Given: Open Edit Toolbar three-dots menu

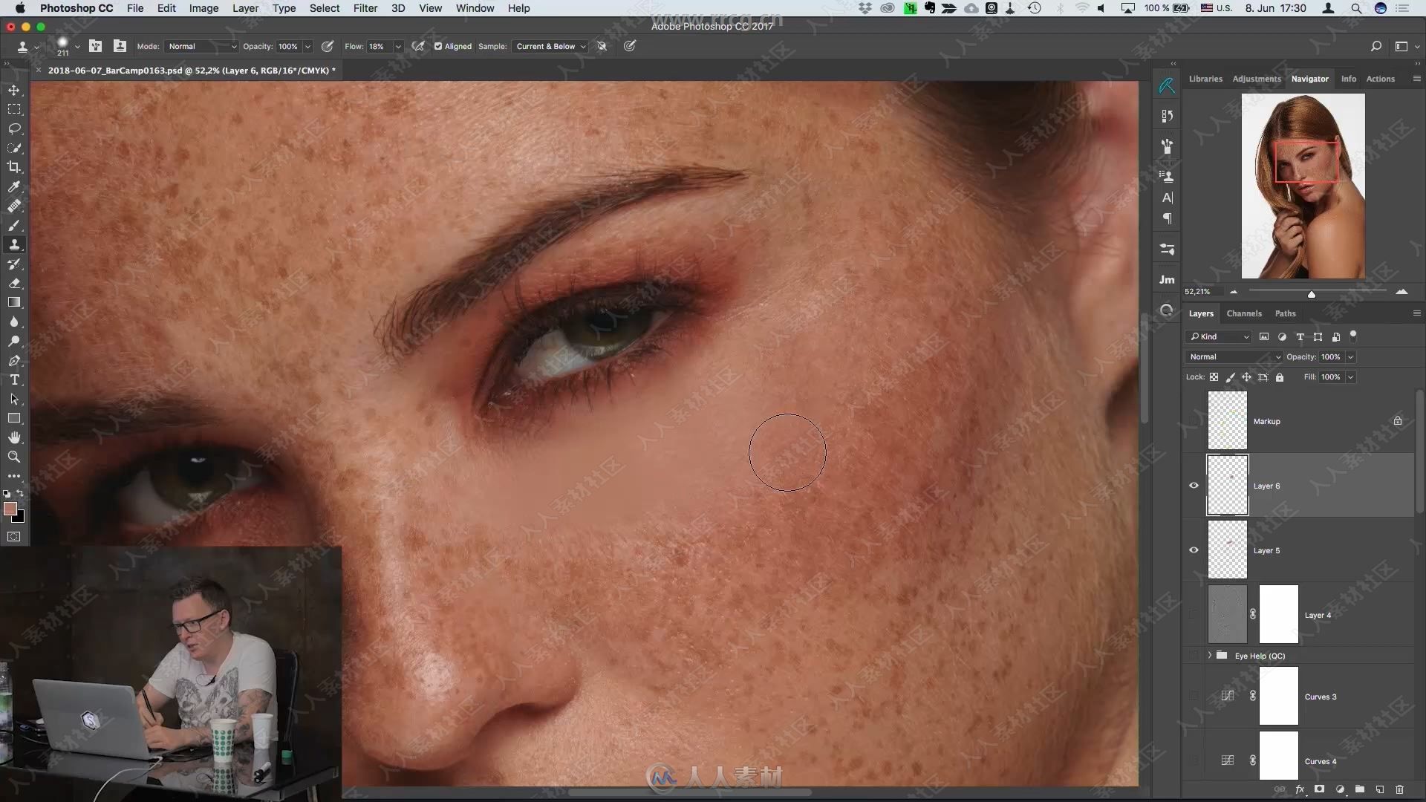Looking at the screenshot, I should point(14,476).
